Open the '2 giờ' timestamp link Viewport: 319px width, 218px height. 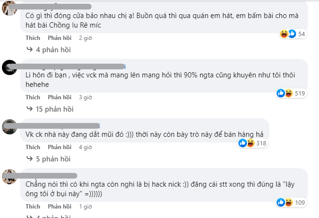[85, 38]
